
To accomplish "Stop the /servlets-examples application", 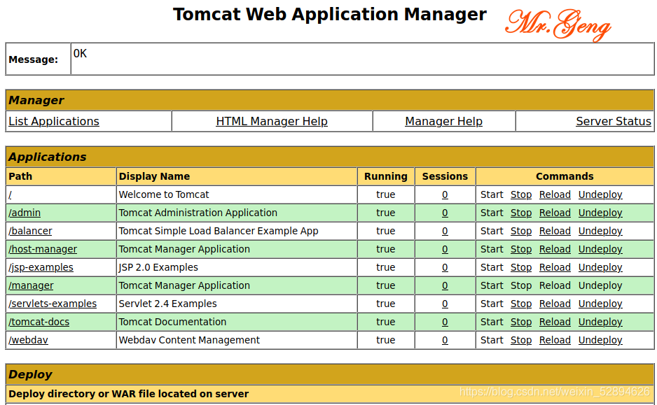I will pyautogui.click(x=521, y=304).
